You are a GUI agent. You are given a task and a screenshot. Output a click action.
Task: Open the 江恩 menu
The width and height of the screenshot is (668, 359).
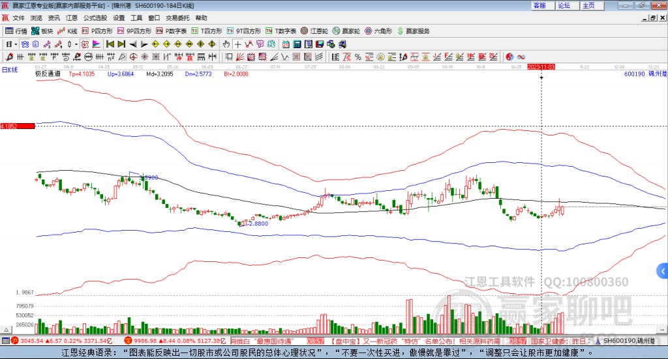tap(71, 18)
